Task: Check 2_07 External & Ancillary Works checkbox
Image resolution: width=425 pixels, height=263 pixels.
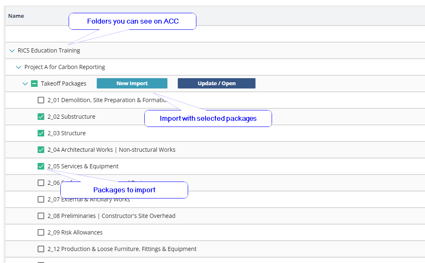Action: [x=41, y=199]
